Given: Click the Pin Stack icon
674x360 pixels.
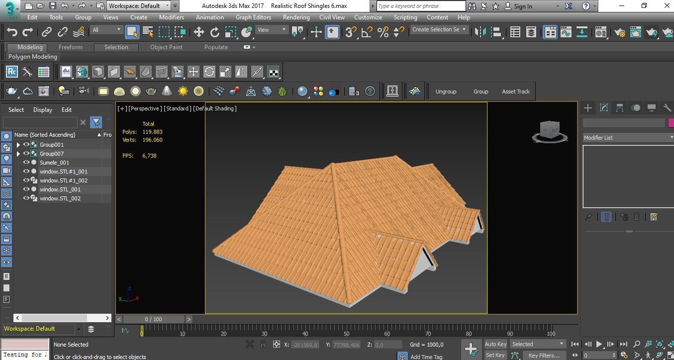Looking at the screenshot, I should 588,217.
